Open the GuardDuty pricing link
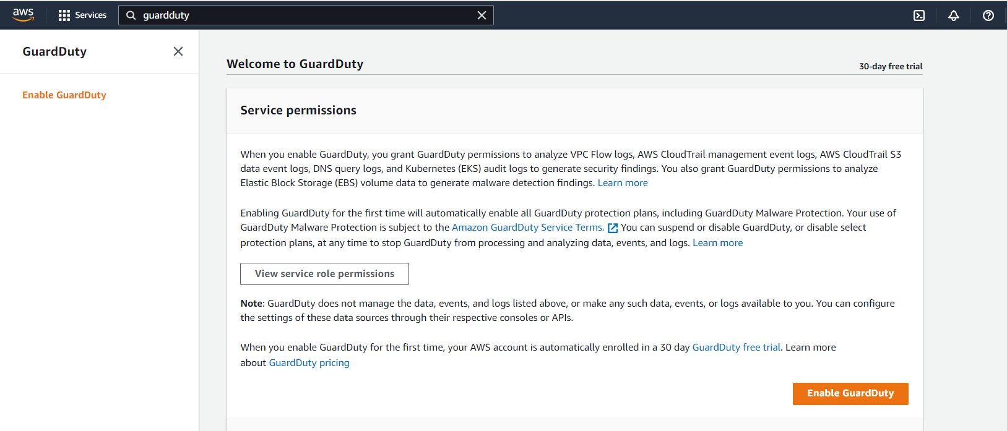The width and height of the screenshot is (1007, 431). [x=309, y=363]
